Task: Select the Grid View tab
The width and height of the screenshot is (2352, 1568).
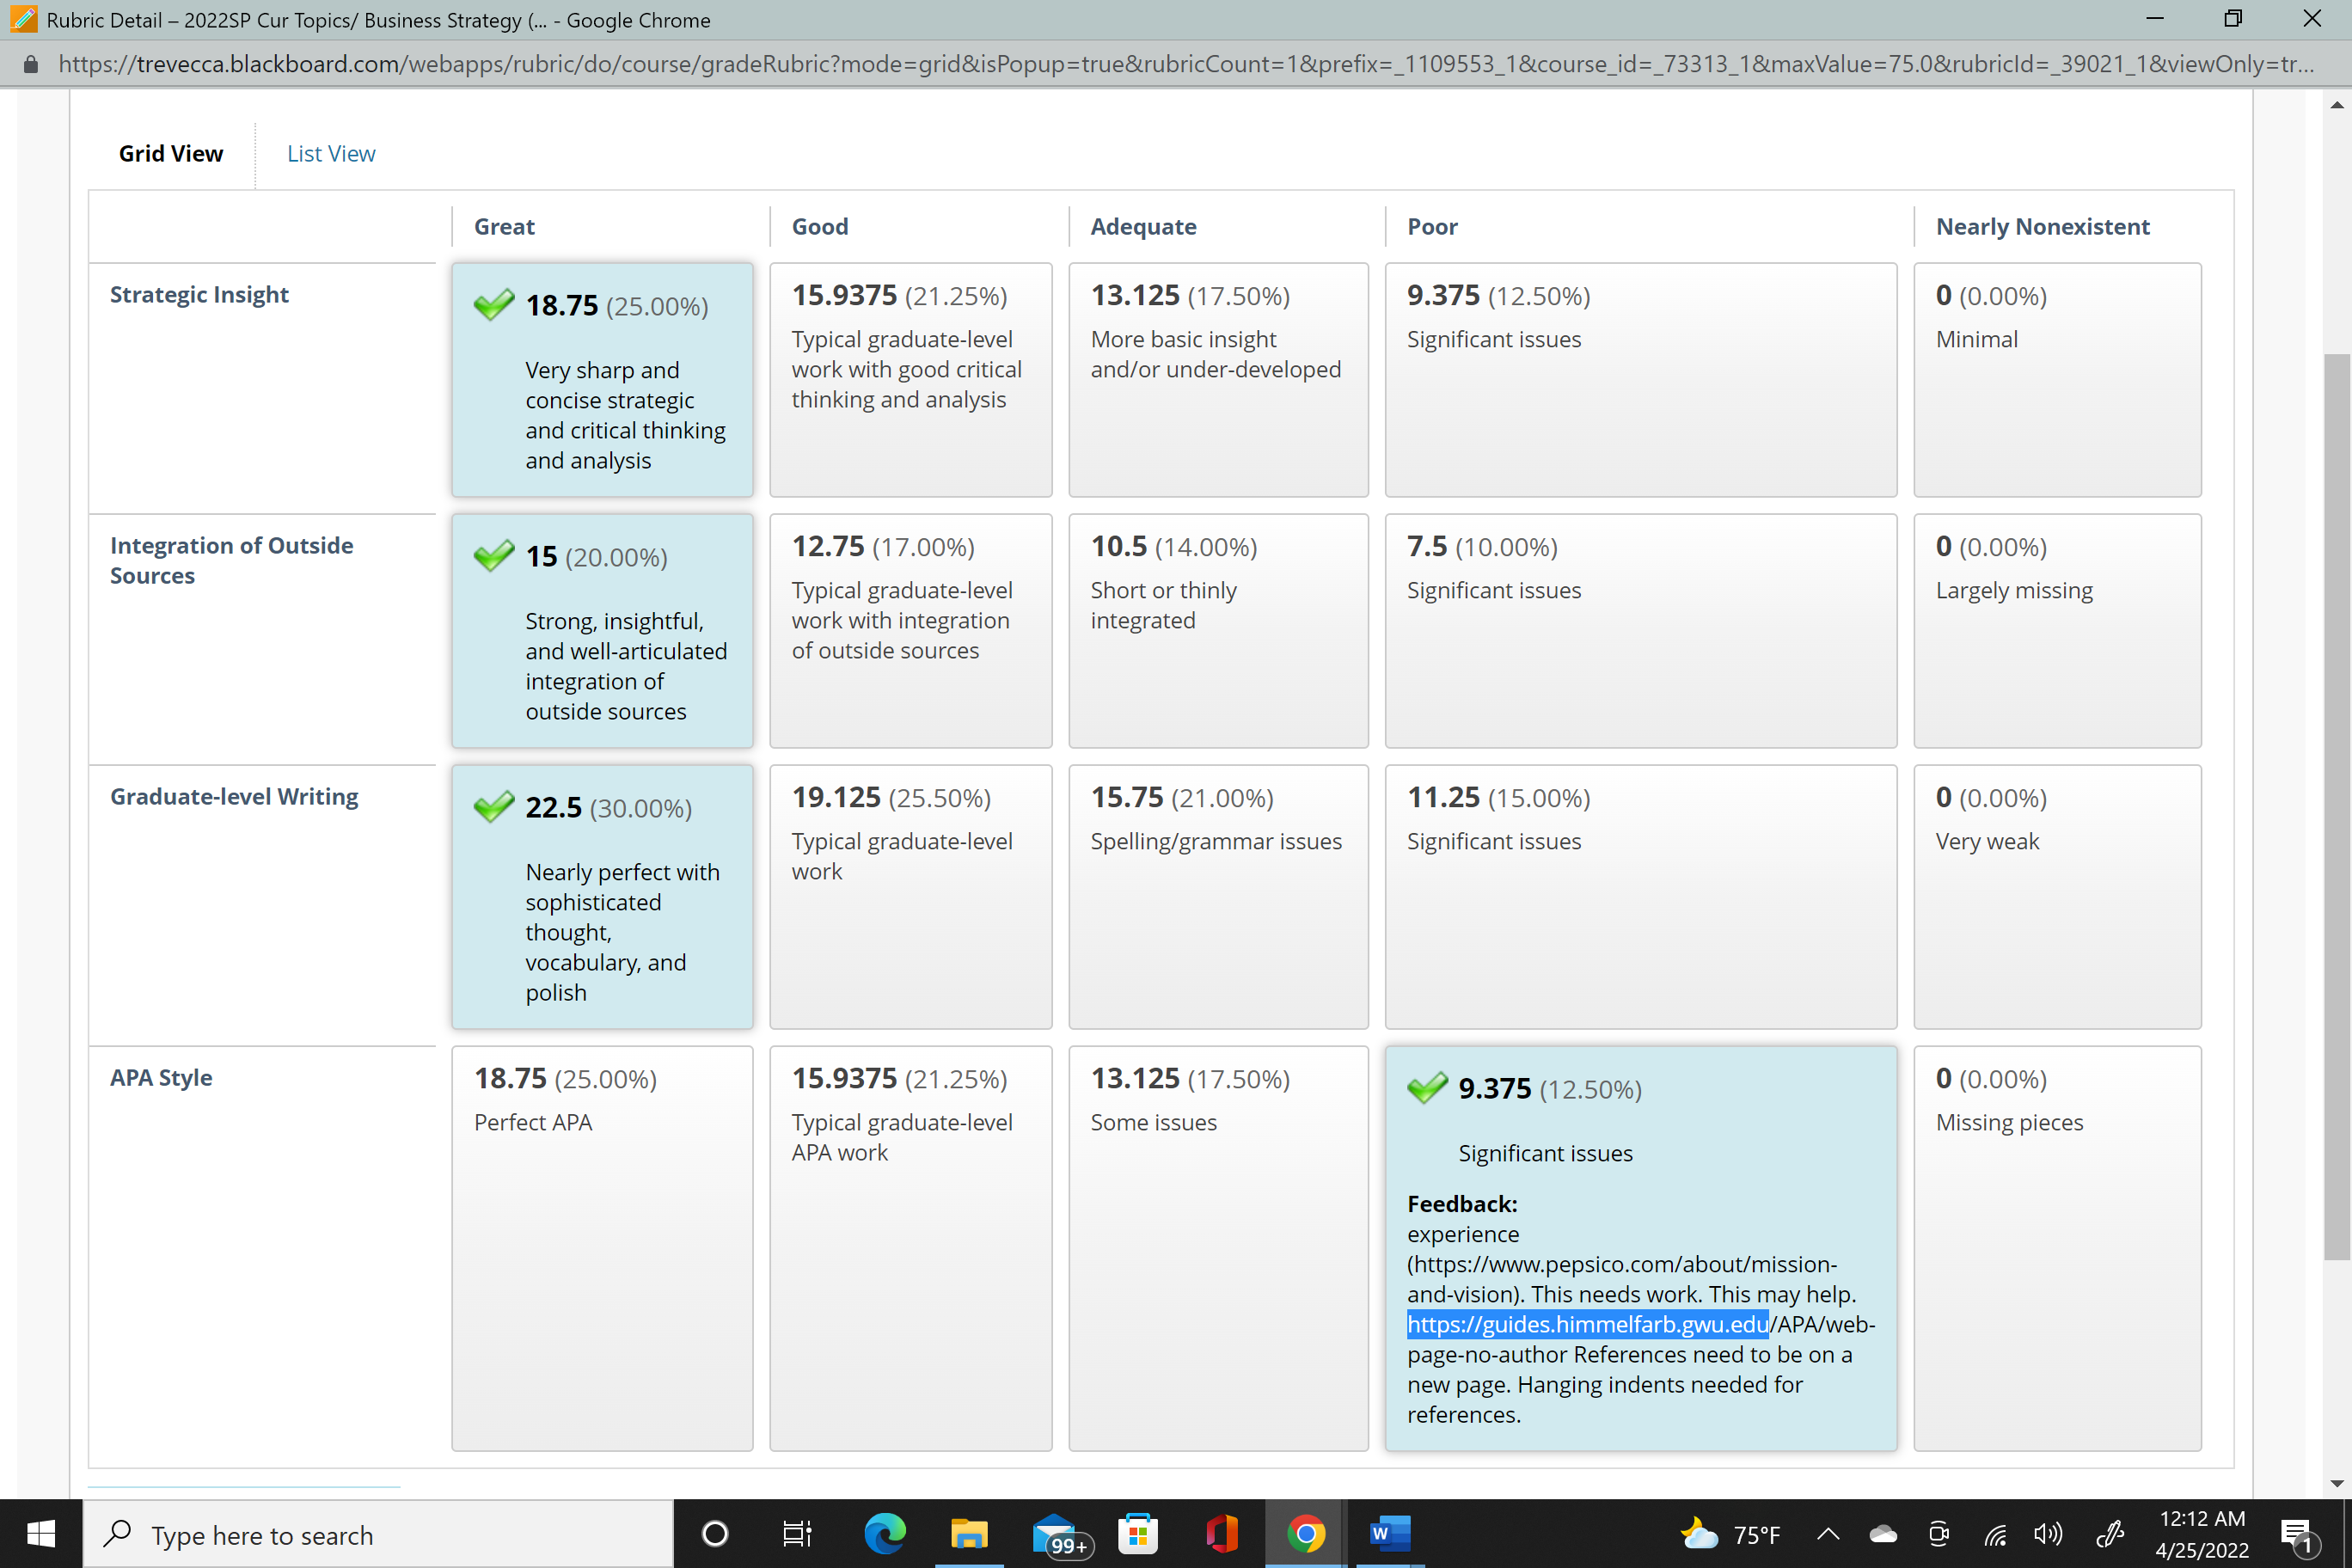Action: coord(171,153)
